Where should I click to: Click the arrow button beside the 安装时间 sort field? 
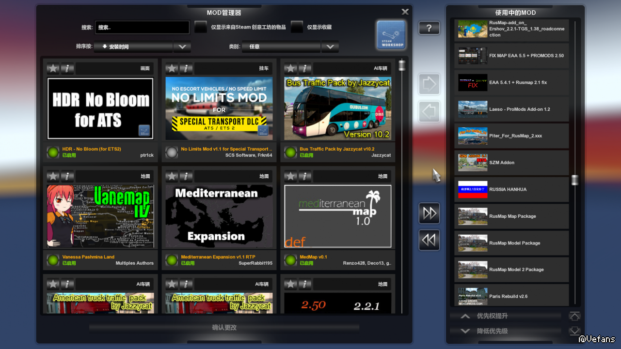pyautogui.click(x=182, y=47)
